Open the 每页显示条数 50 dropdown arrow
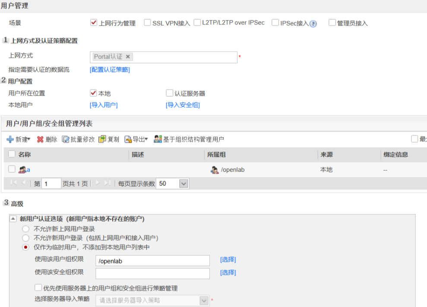This screenshot has height=307, width=427. pyautogui.click(x=184, y=184)
